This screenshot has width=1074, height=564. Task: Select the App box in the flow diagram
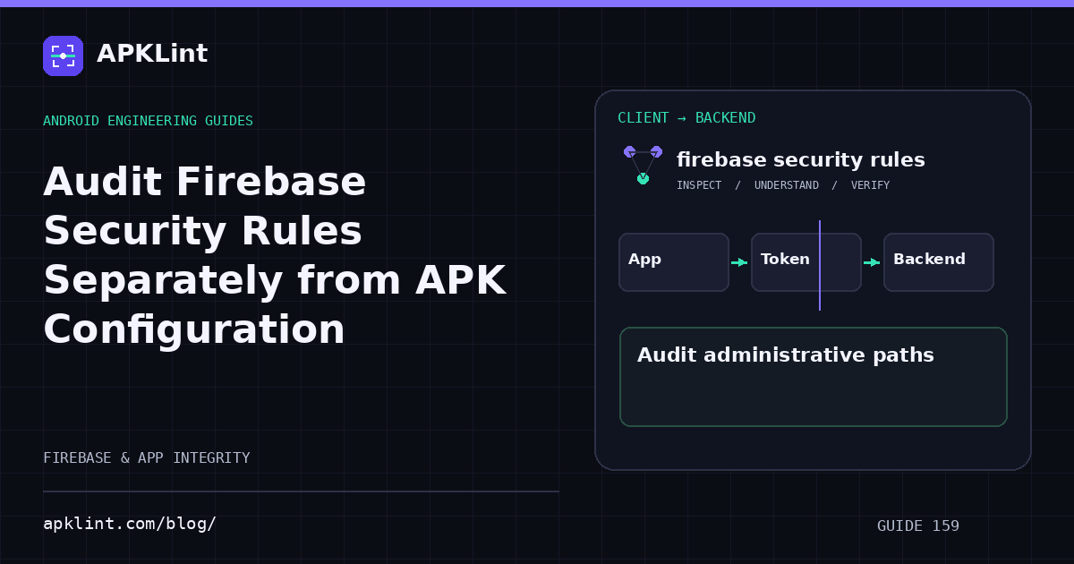click(x=674, y=262)
